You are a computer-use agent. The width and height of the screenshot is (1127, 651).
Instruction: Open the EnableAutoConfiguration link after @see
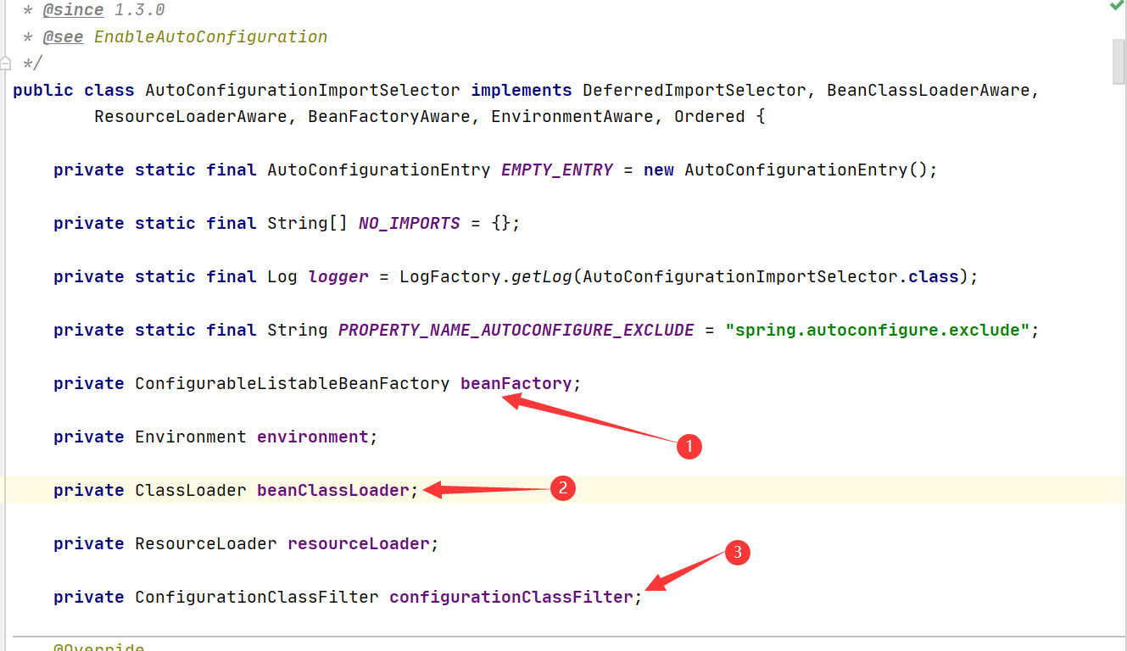[x=210, y=37]
